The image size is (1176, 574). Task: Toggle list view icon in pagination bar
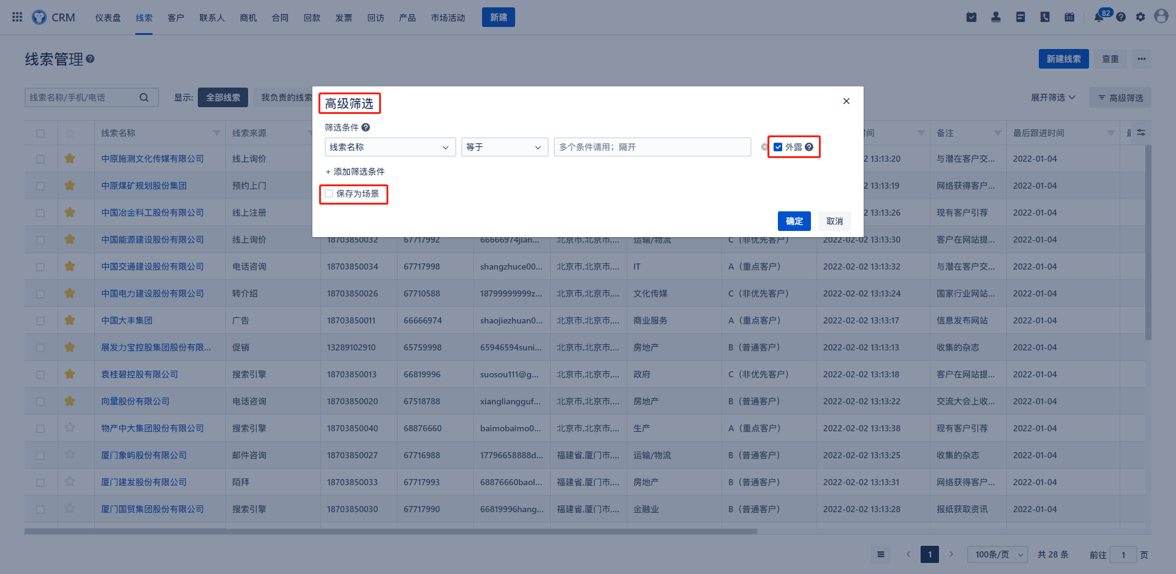tap(881, 554)
